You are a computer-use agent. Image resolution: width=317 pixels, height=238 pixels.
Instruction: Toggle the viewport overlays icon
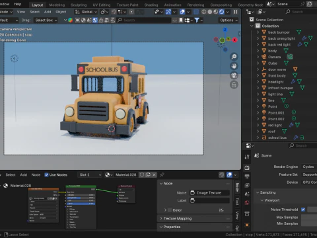(x=182, y=12)
